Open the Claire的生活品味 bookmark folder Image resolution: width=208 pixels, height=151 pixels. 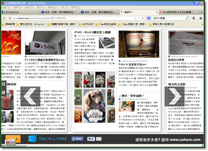coord(106,24)
